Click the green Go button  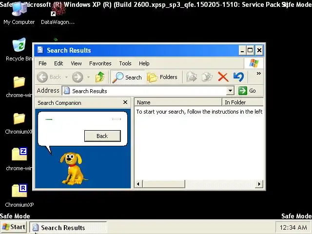click(x=247, y=91)
